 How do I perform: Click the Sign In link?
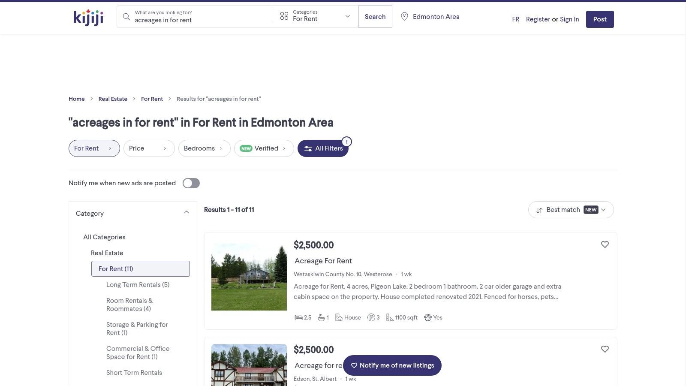[569, 19]
